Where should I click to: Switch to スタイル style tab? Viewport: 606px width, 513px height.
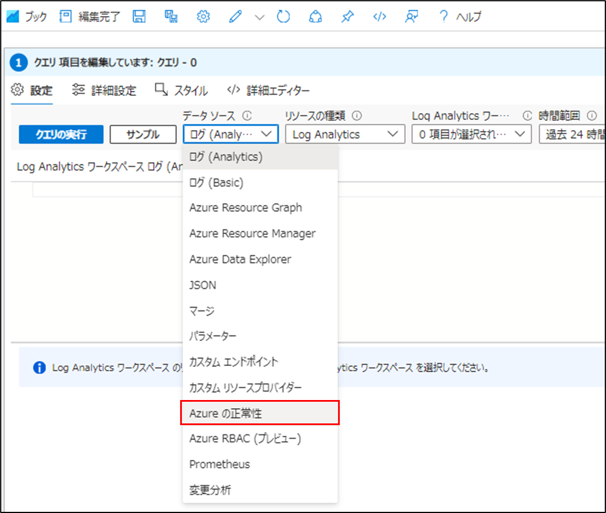point(181,91)
